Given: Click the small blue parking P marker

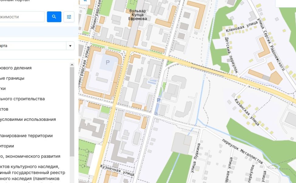Looking at the screenshot, I should click(x=158, y=100).
